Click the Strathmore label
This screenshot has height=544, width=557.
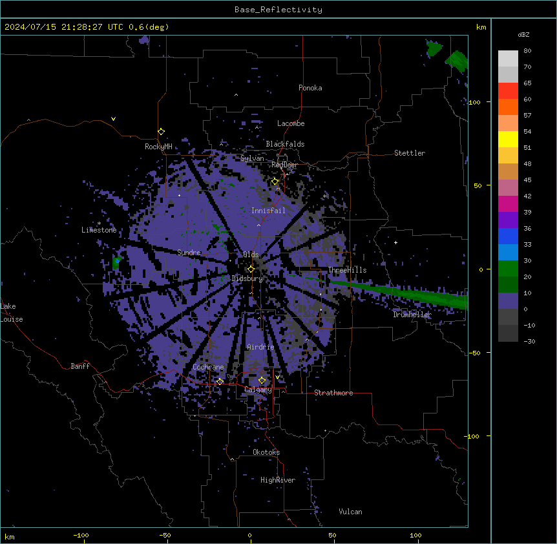[333, 393]
